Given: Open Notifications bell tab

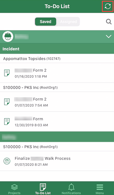Looking at the screenshot, I should [x=71, y=189].
